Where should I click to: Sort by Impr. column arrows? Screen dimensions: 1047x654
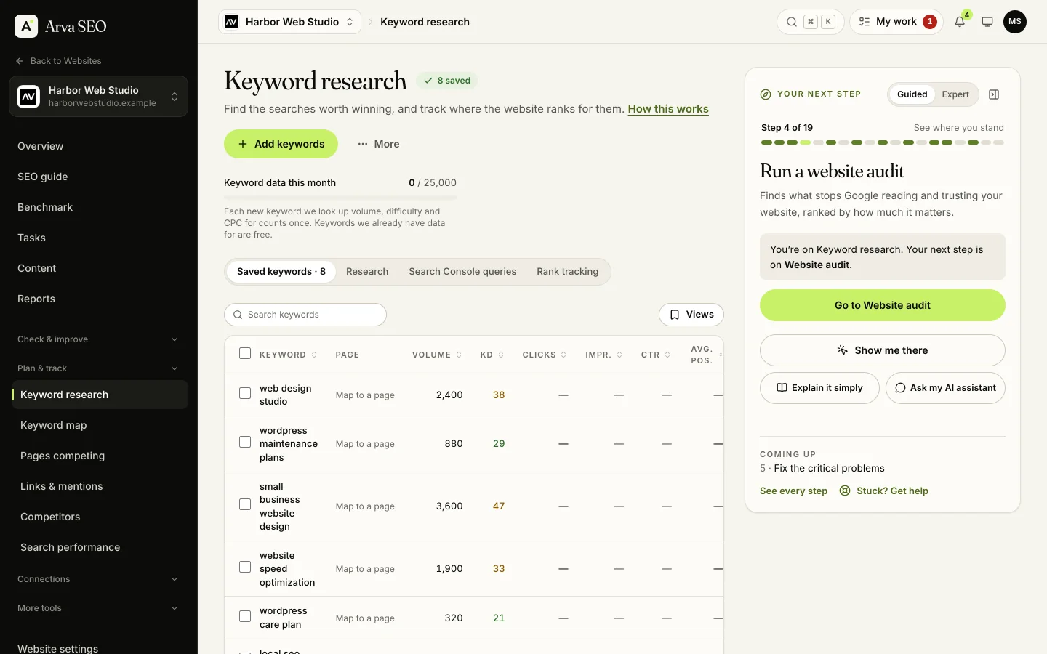619,355
